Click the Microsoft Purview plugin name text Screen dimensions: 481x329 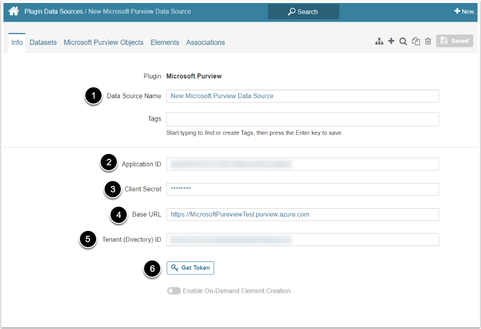(194, 76)
